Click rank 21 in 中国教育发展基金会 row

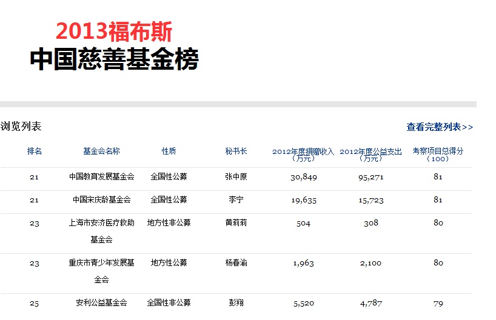(x=34, y=178)
